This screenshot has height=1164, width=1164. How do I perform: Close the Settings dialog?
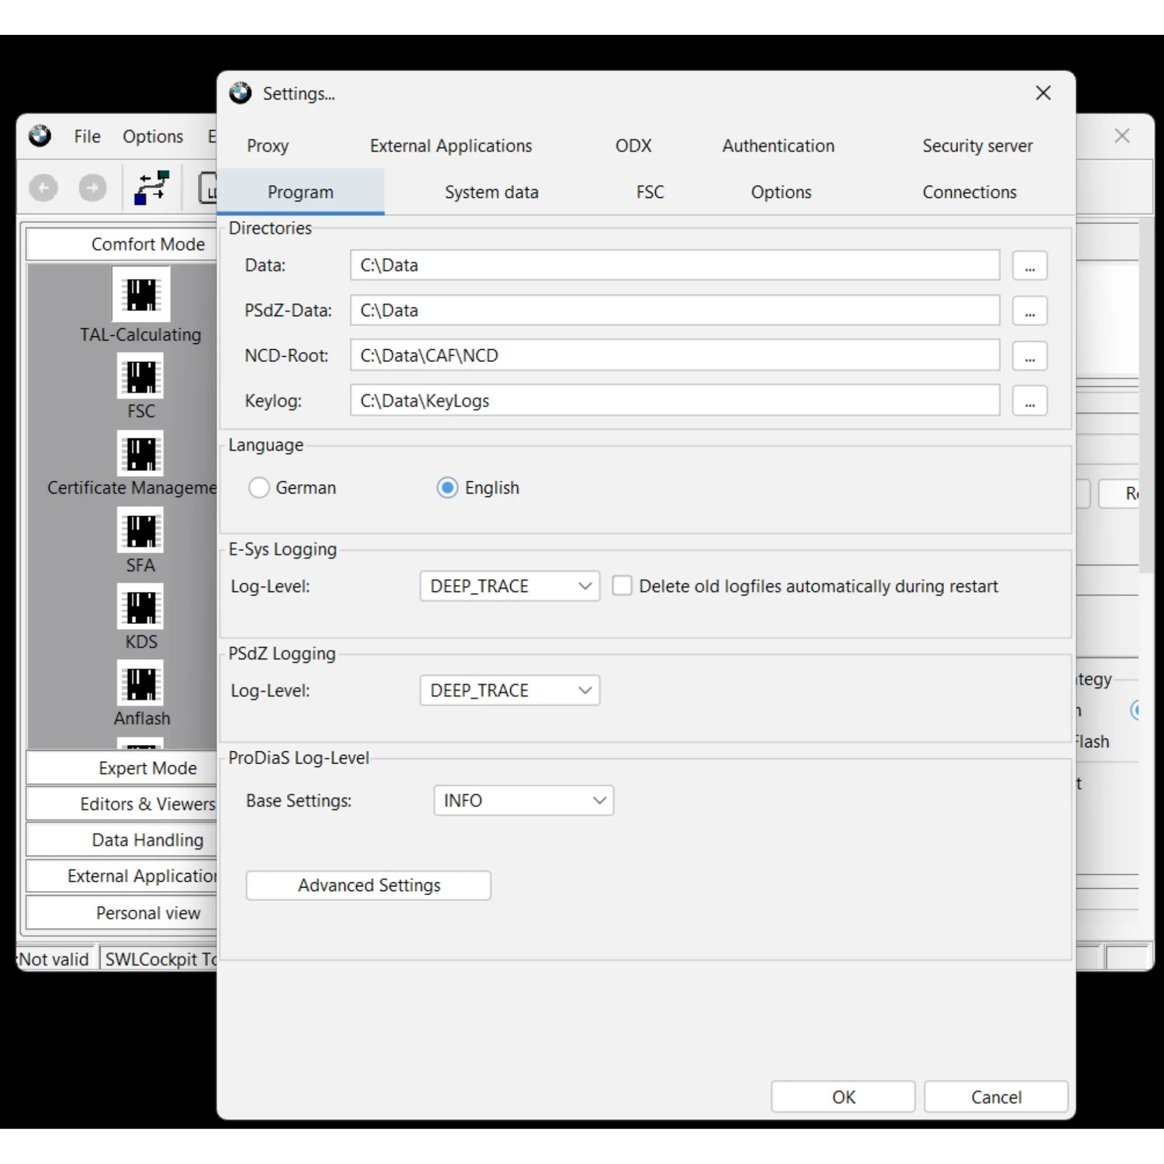click(x=1044, y=93)
